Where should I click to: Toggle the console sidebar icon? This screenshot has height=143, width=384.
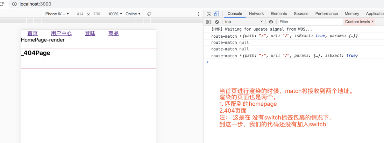click(x=208, y=22)
